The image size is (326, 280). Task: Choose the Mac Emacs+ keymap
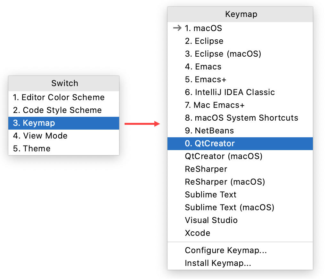pyautogui.click(x=215, y=105)
